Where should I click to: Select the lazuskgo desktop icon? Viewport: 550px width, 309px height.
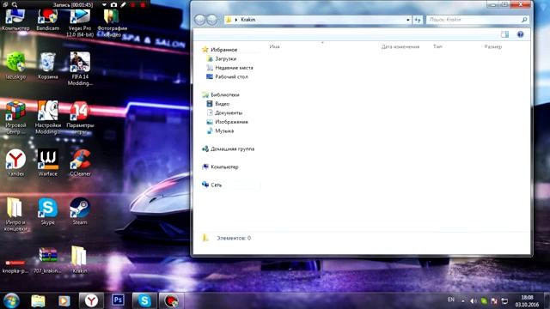(x=15, y=66)
